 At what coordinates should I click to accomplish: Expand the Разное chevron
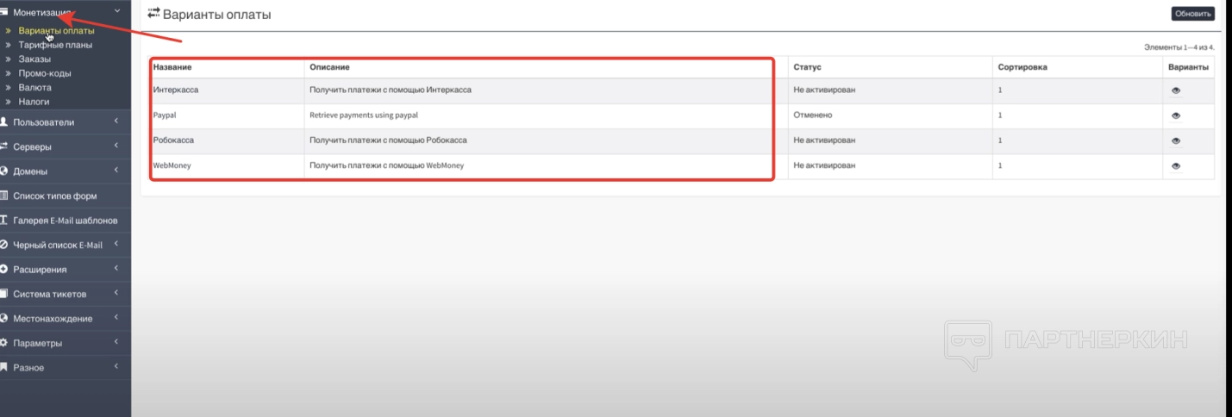point(116,367)
